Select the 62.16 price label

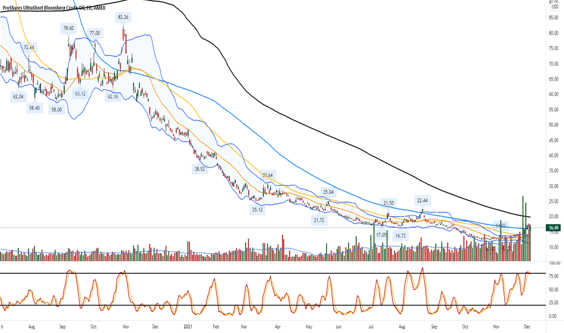(x=113, y=96)
